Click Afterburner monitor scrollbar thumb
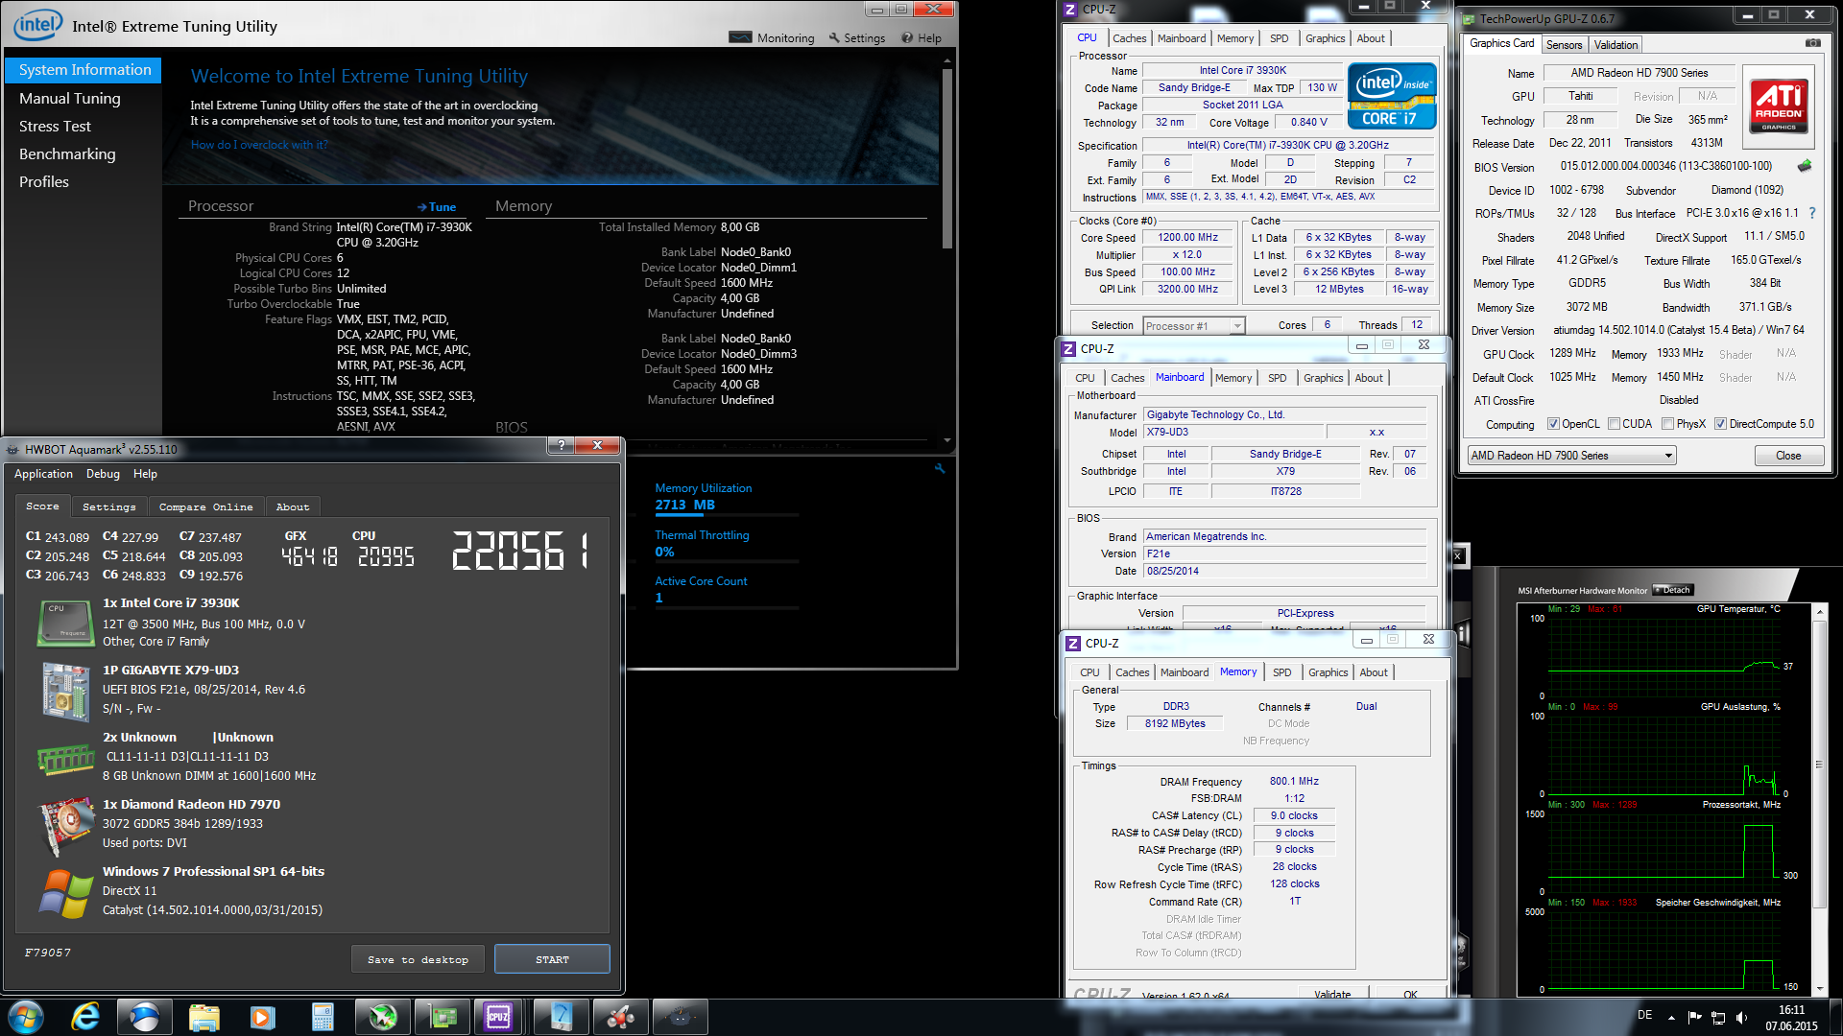Viewport: 1843px width, 1036px height. click(1818, 763)
